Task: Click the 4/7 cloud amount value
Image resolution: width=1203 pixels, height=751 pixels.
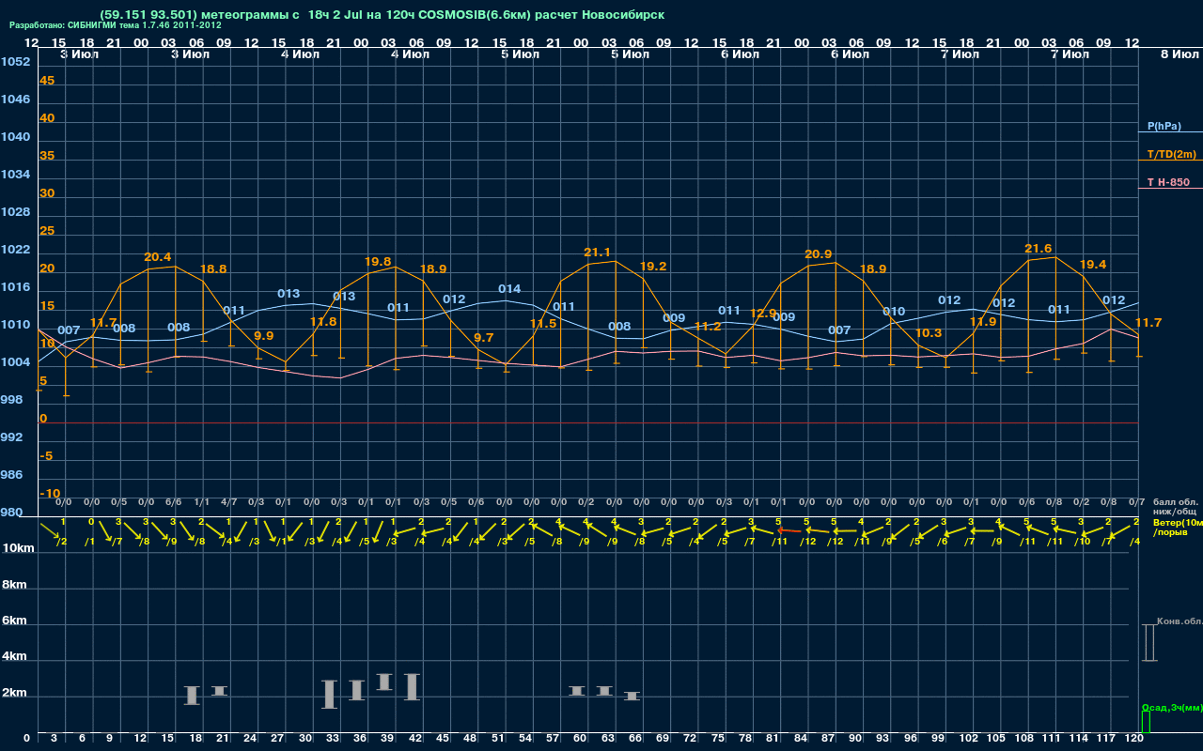Action: click(229, 502)
